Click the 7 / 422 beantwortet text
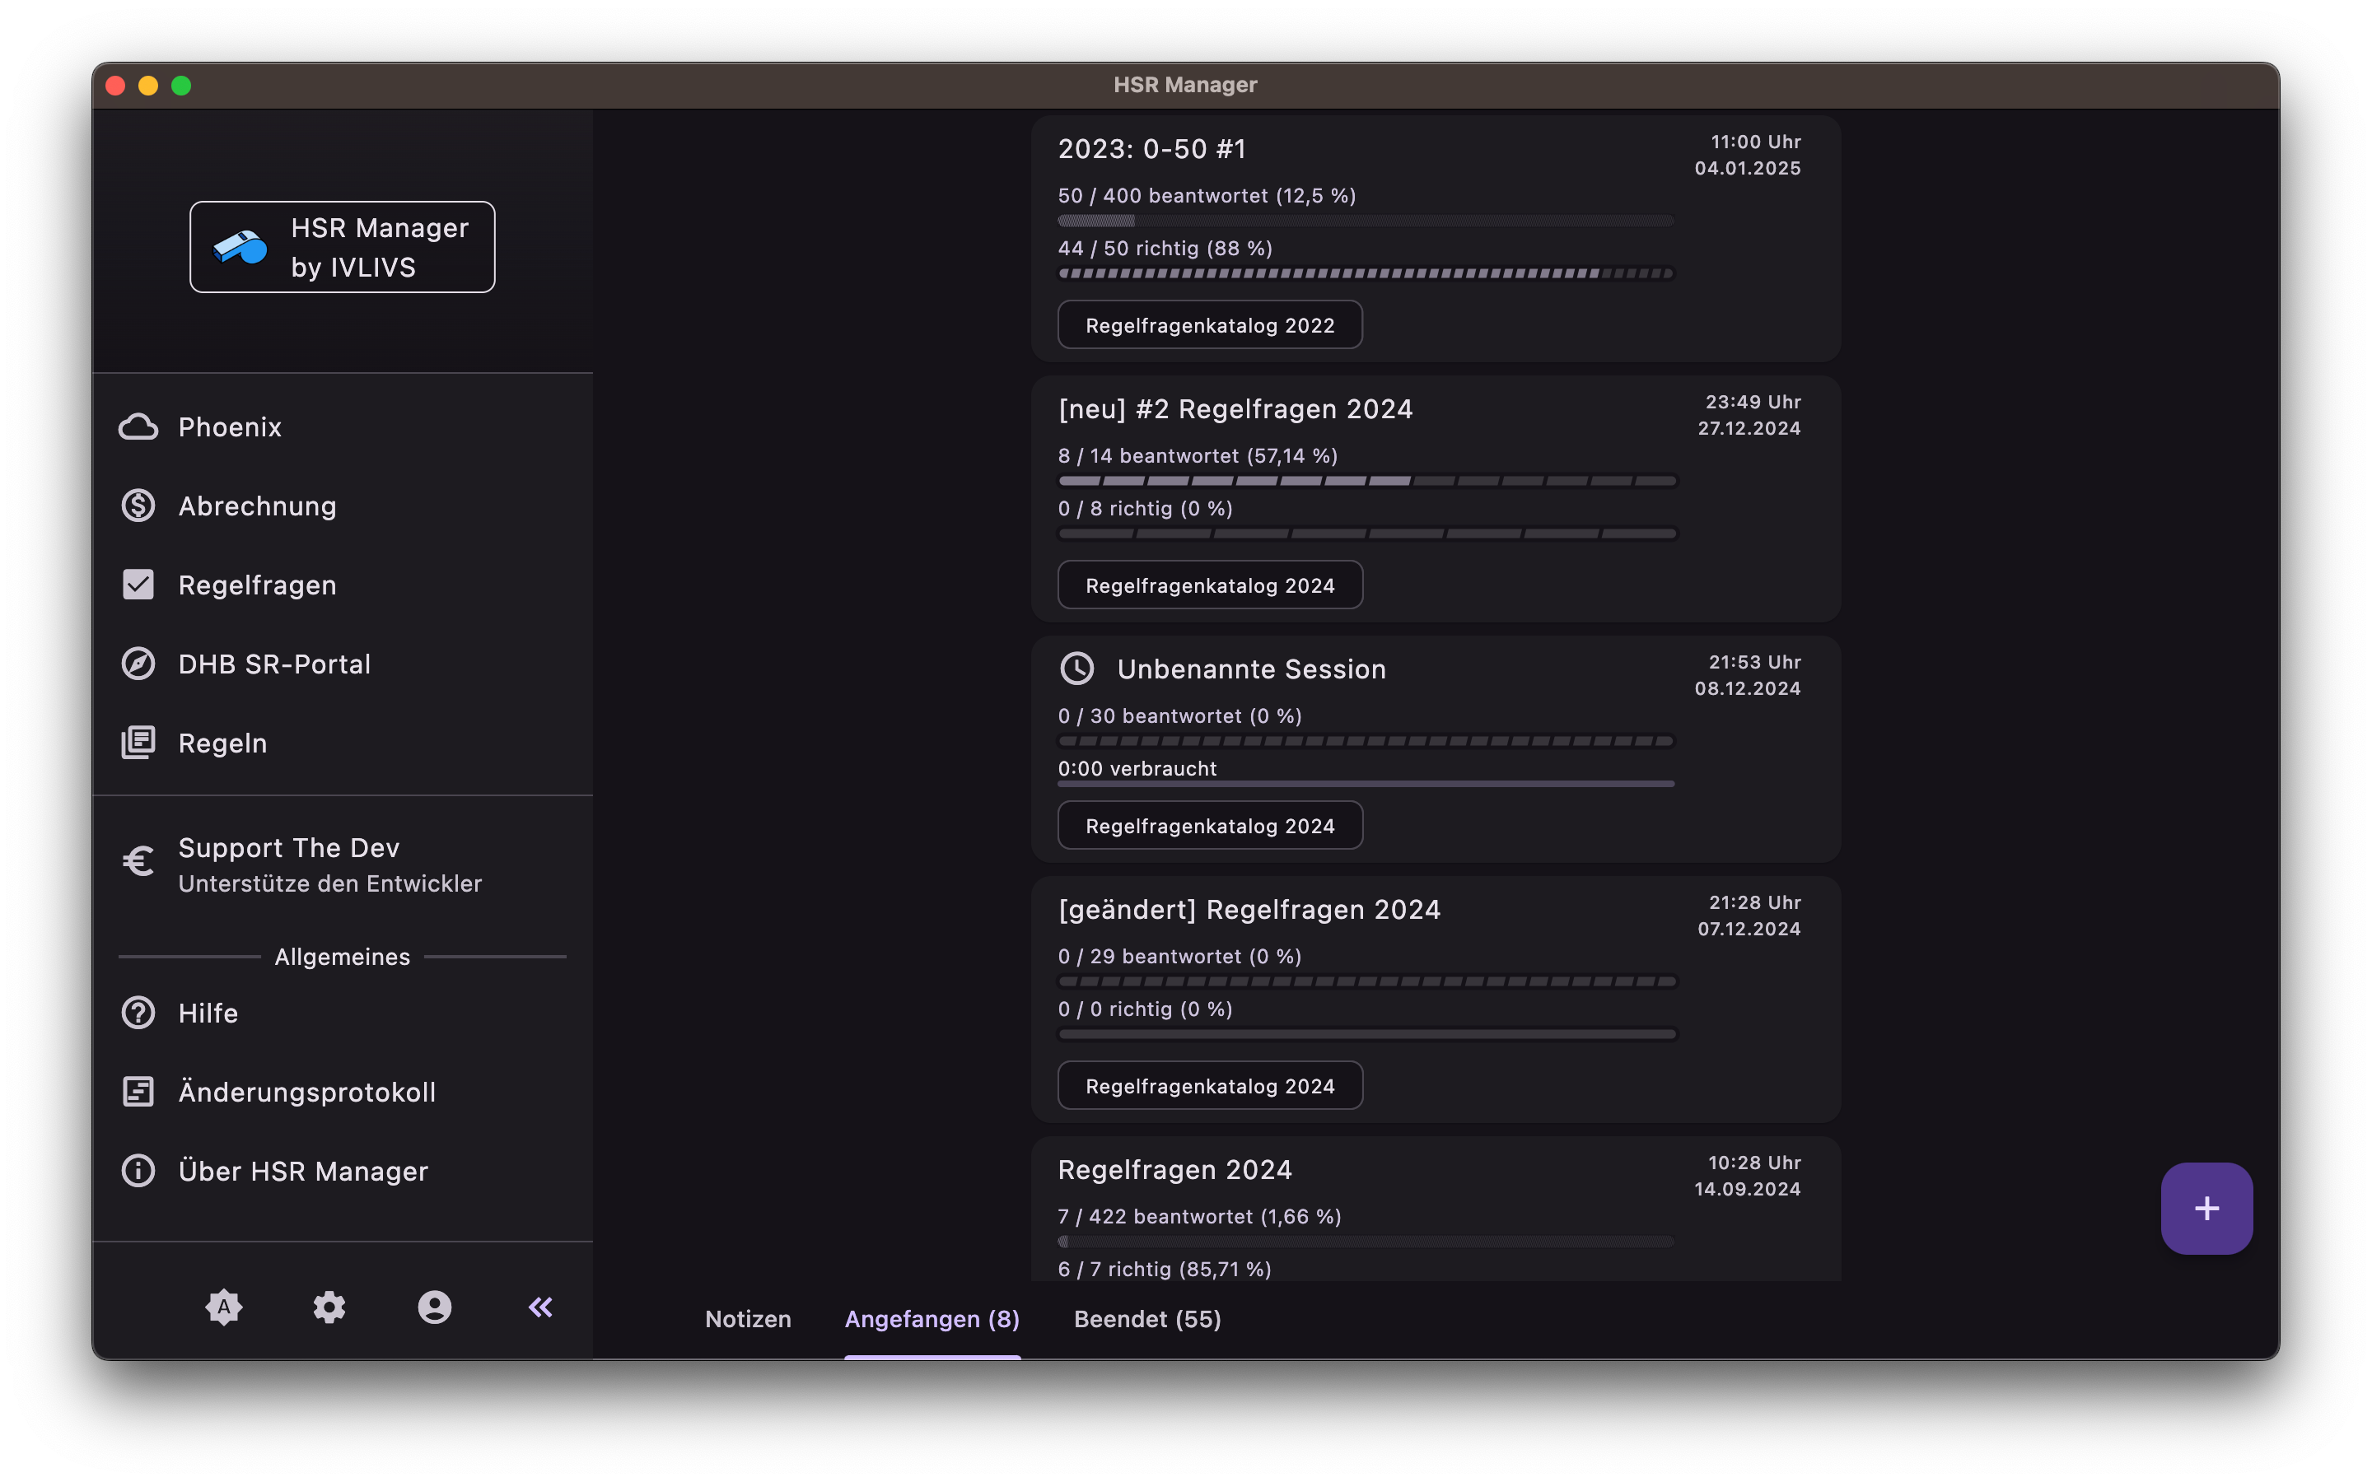The image size is (2372, 1482). click(x=1198, y=1216)
